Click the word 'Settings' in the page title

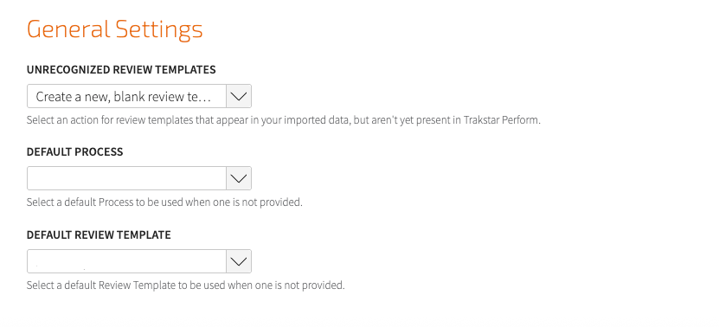click(158, 30)
